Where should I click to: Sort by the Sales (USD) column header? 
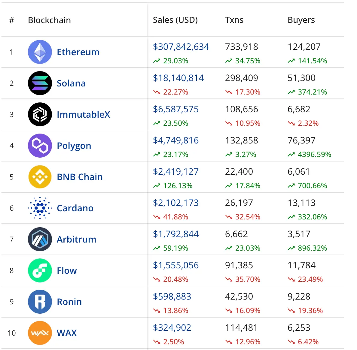[175, 20]
